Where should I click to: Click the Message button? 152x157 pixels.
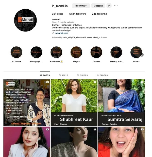98,6
